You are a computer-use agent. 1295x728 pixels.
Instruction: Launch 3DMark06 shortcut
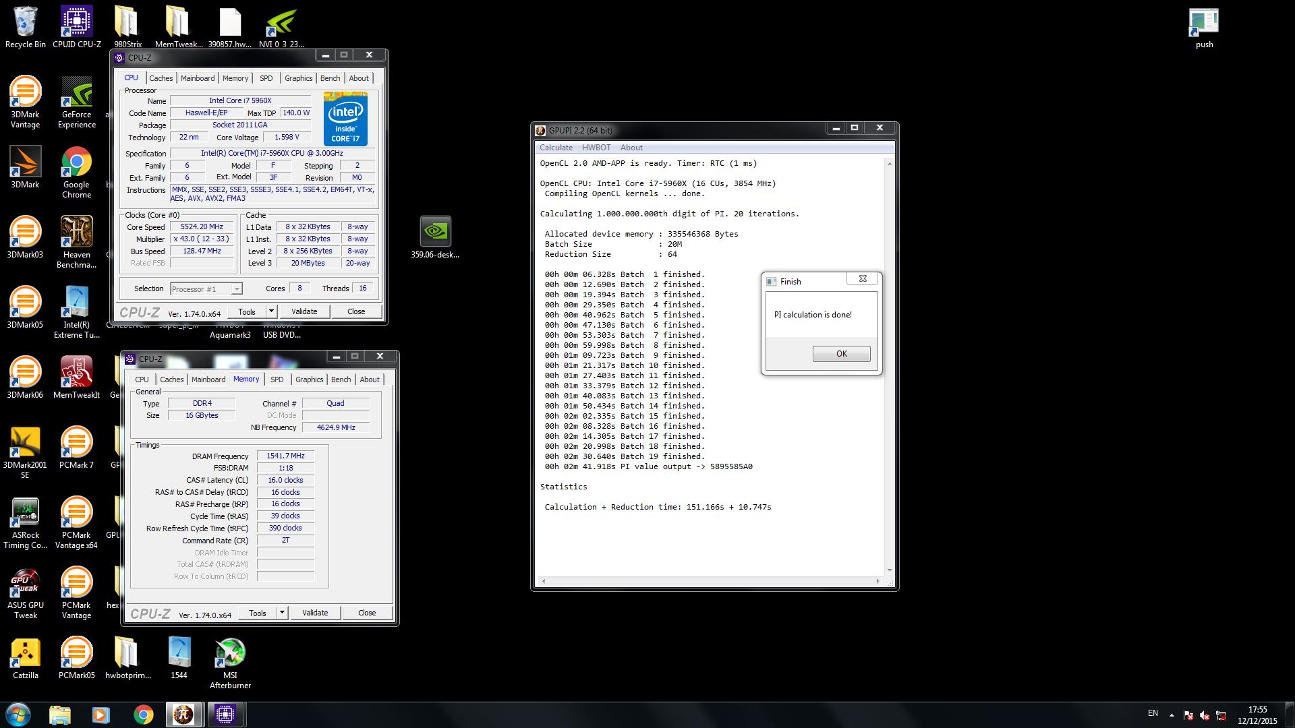tap(26, 377)
